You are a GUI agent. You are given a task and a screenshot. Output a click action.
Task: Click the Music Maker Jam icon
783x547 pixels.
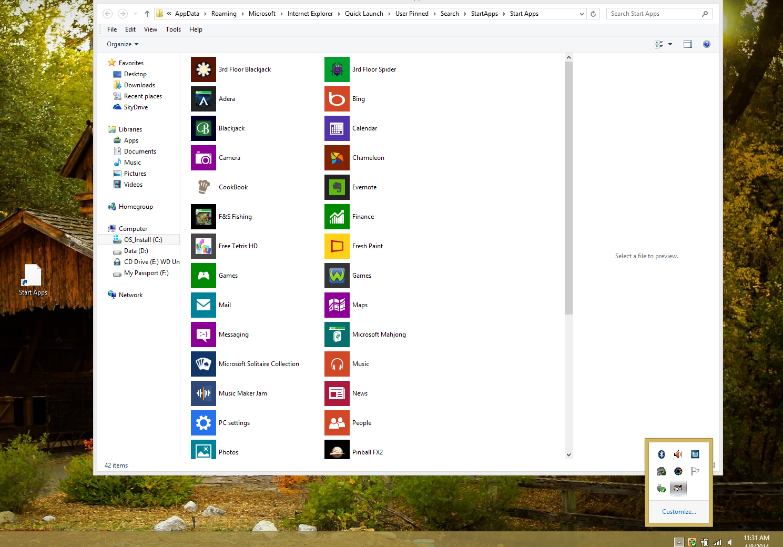(203, 393)
